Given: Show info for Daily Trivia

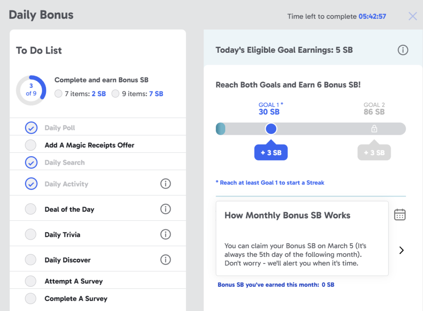Looking at the screenshot, I should (x=165, y=234).
